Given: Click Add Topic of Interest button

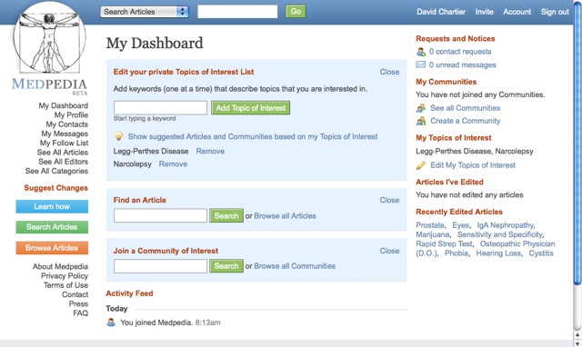Looking at the screenshot, I should 251,108.
